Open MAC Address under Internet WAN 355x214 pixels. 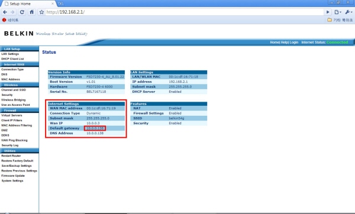click(11, 79)
